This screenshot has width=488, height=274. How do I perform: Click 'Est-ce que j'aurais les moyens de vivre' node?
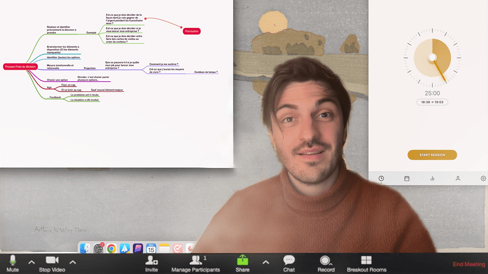coord(167,70)
